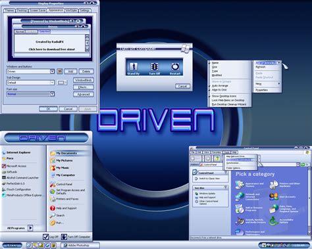Toggle Show Desktop Icons in the context submenu
The height and width of the screenshot is (249, 312).
point(224,96)
